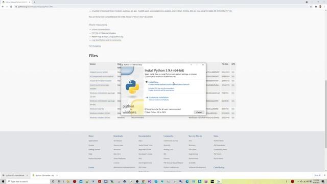Image resolution: width=327 pixels, height=184 pixels.
Task: Click the taskbar search box
Action: point(28,181)
